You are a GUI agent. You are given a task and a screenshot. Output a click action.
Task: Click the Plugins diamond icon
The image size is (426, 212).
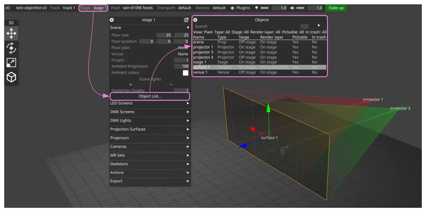pyautogui.click(x=232, y=8)
